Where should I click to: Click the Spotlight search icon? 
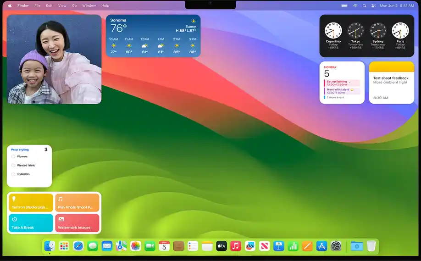pyautogui.click(x=365, y=6)
